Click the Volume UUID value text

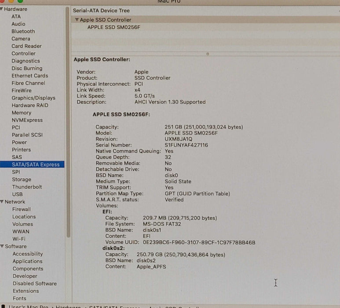[x=199, y=242]
